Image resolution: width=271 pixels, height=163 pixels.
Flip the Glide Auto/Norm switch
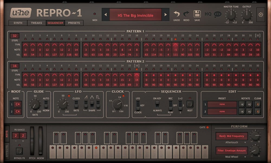[46, 104]
